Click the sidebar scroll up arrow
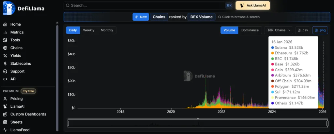Image resolution: width=334 pixels, height=134 pixels. click(57, 23)
